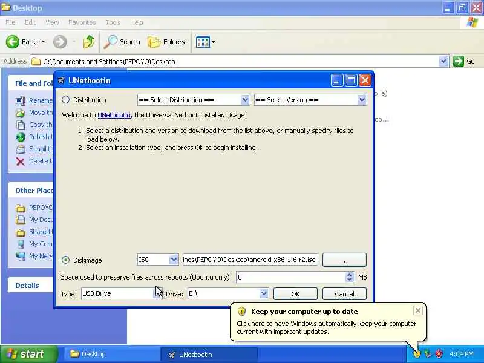Decrease the persistence space spinner value

tap(350, 280)
